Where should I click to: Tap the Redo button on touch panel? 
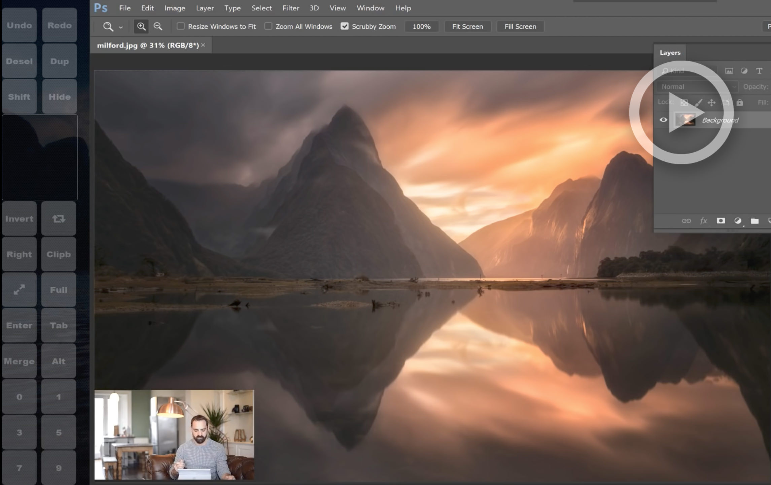pyautogui.click(x=60, y=25)
